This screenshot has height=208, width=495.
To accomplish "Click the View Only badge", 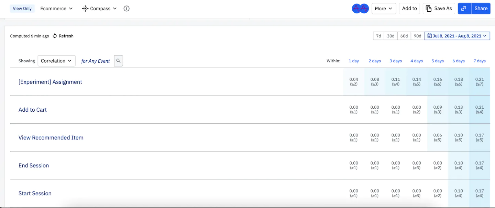I will coord(22,9).
